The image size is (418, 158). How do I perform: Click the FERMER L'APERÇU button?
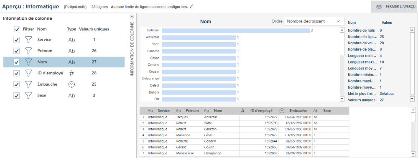(x=395, y=7)
